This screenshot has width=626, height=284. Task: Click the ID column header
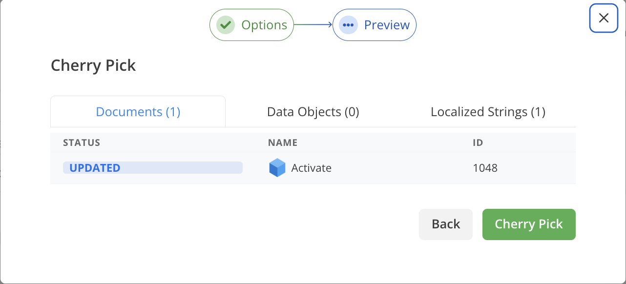tap(478, 142)
